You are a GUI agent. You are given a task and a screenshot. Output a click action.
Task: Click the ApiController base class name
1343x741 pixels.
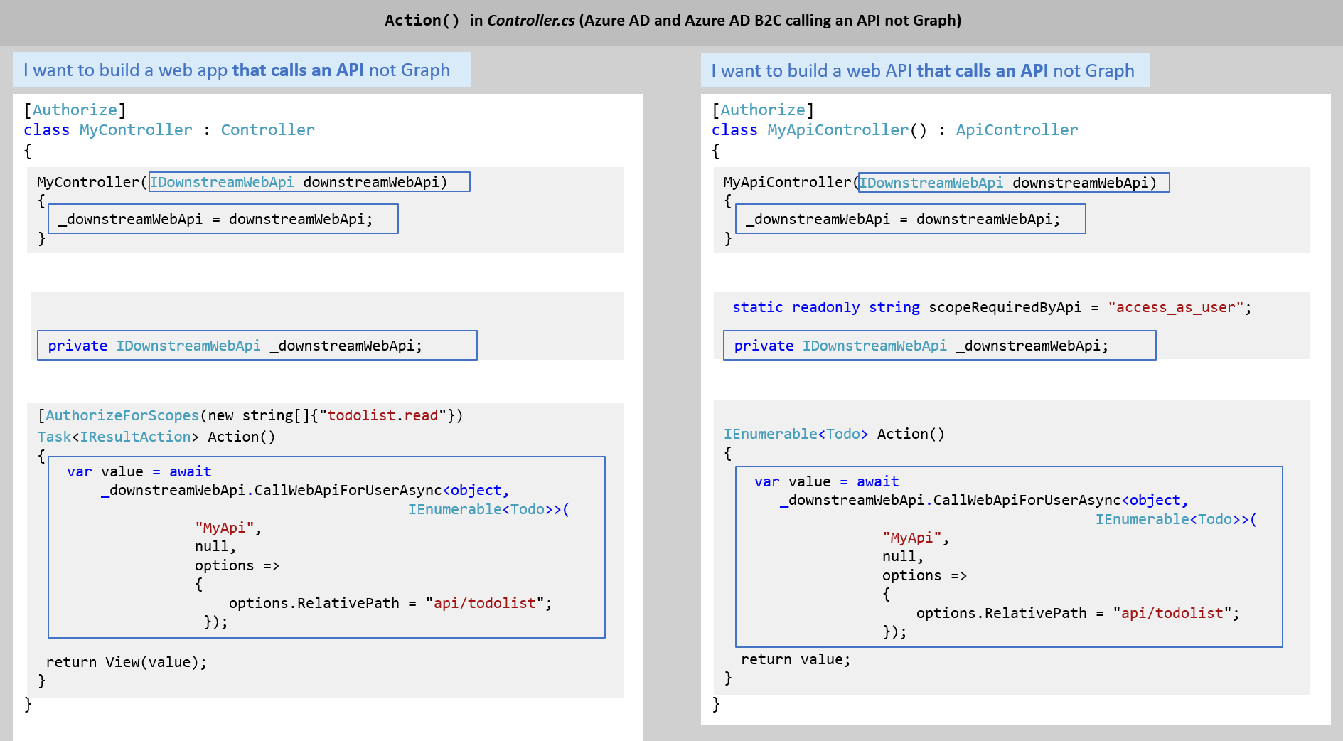tap(1017, 129)
